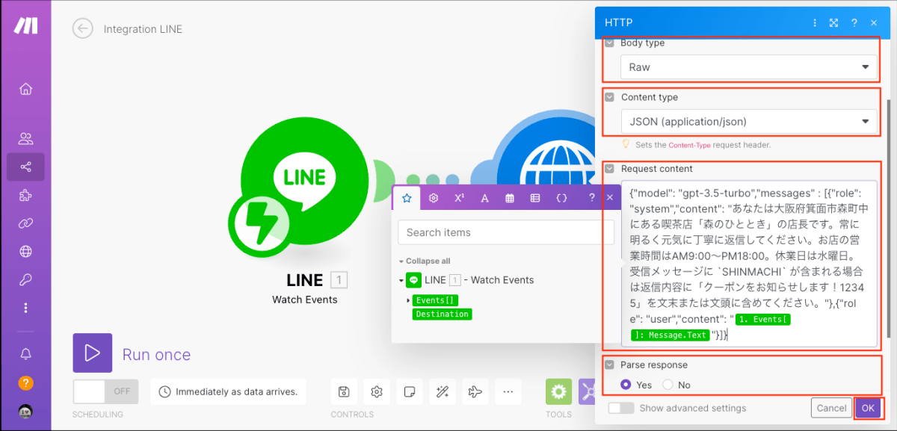
Task: Select the Events[] variable pill
Action: (x=435, y=300)
